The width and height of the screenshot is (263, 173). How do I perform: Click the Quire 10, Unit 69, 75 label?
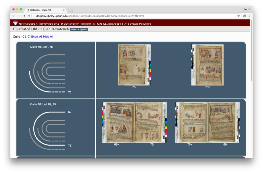[x=43, y=104]
